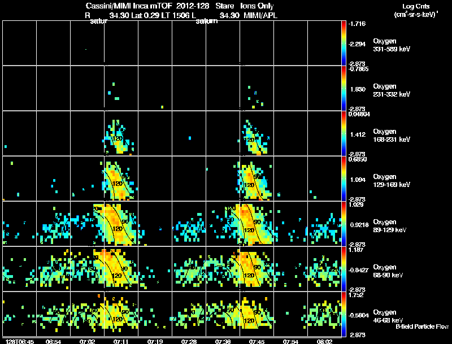The width and height of the screenshot is (452, 344).
Task: Click the bottom '2.873' colorbar minimum value
Action: (x=357, y=335)
